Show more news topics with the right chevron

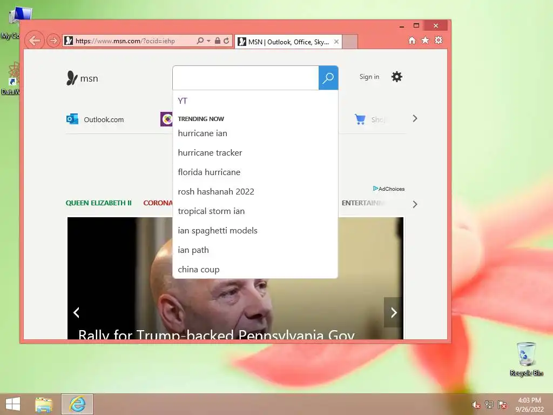(x=415, y=204)
